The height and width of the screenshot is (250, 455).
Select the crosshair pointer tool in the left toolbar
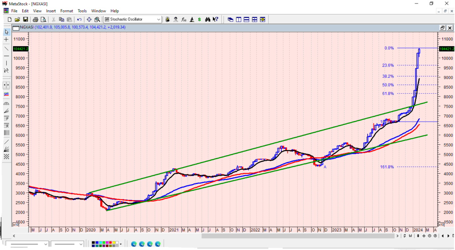[6, 40]
